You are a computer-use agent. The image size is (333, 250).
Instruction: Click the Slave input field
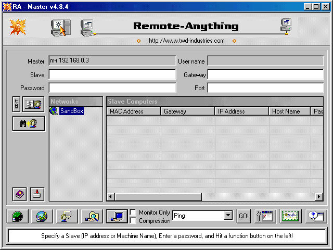[x=112, y=75]
